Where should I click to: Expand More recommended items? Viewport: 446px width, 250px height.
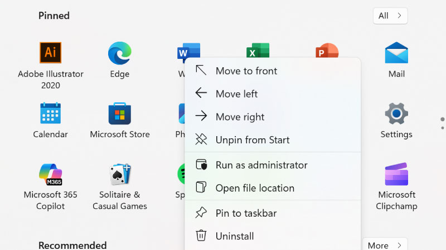(x=385, y=245)
